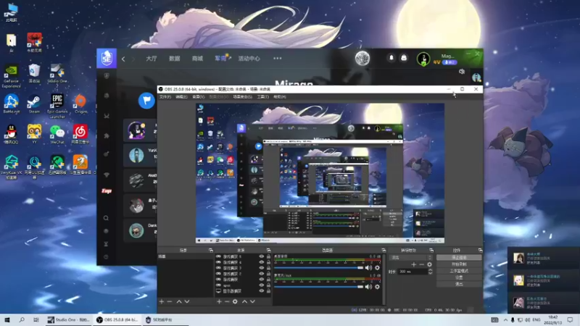
Task: Click the transition duration field
Action: pyautogui.click(x=413, y=272)
